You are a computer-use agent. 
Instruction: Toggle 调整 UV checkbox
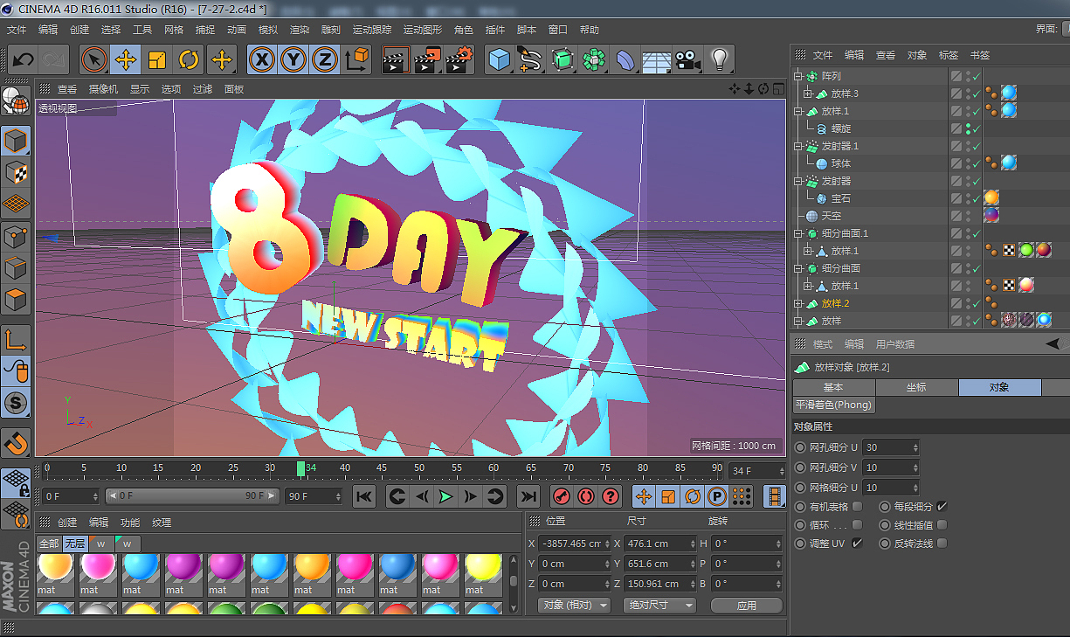[x=858, y=544]
